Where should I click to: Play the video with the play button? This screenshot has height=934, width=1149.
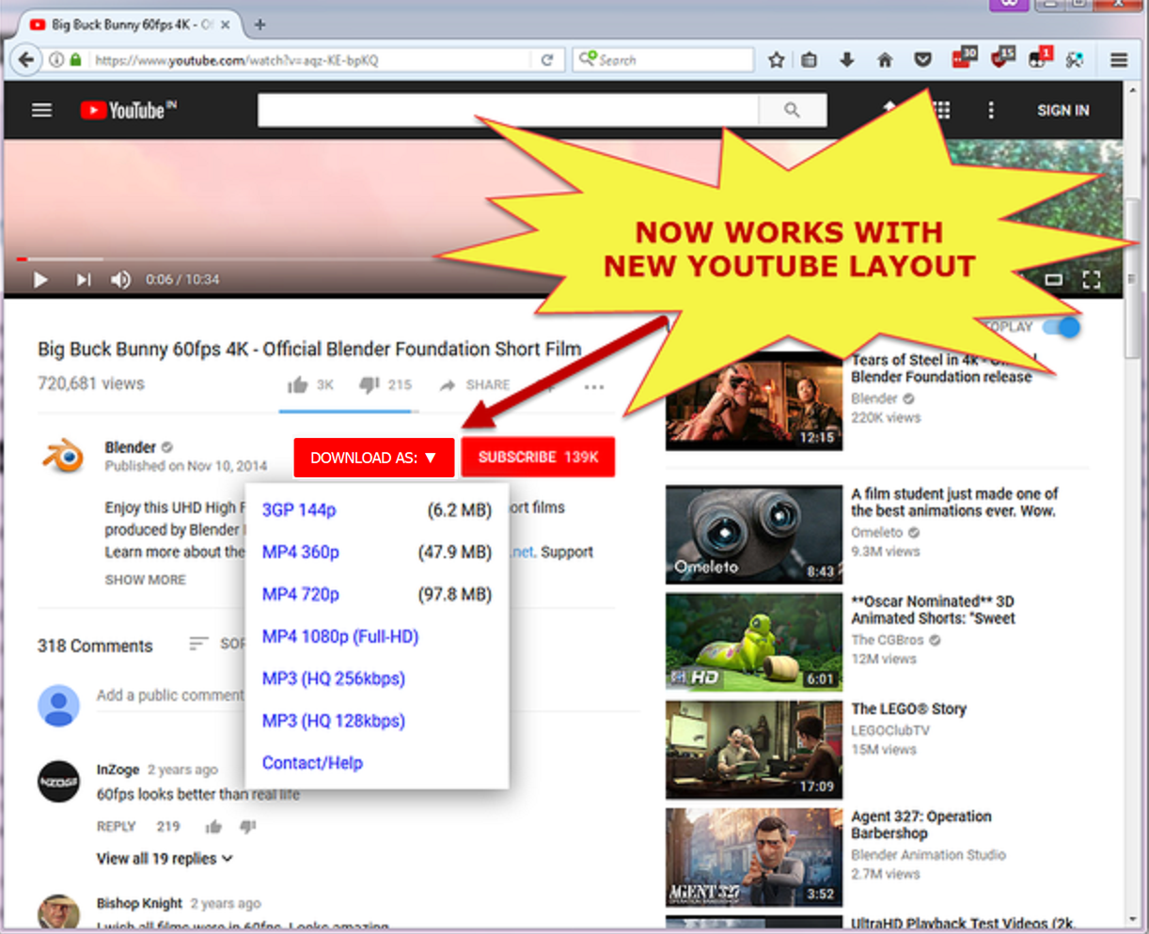(40, 279)
